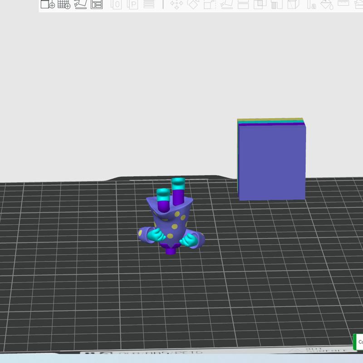
Task: Select the Scale tool icon
Action: coord(210,4)
